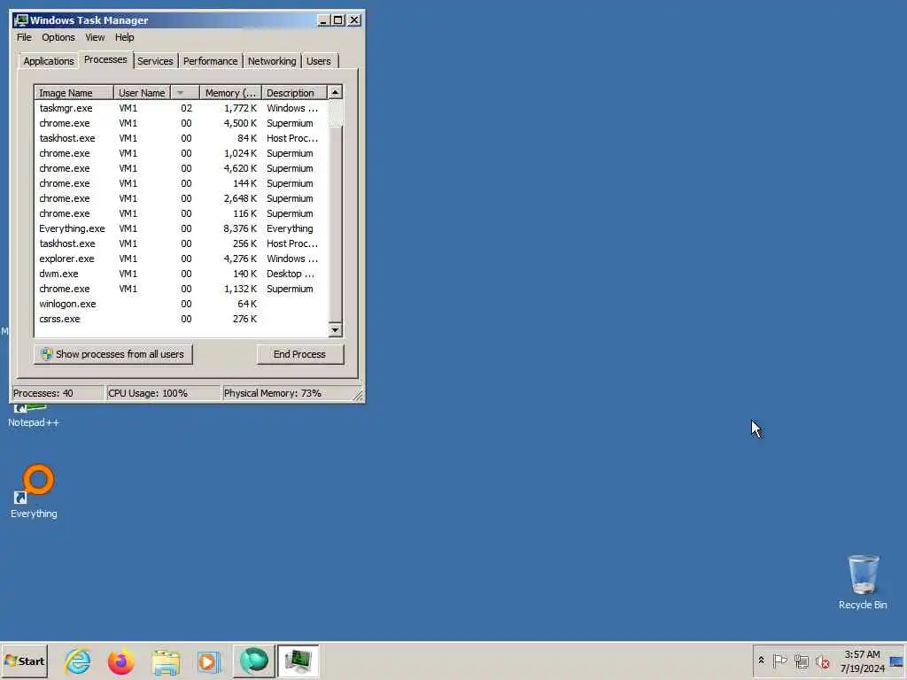
Task: Click the End Process button
Action: pyautogui.click(x=299, y=354)
